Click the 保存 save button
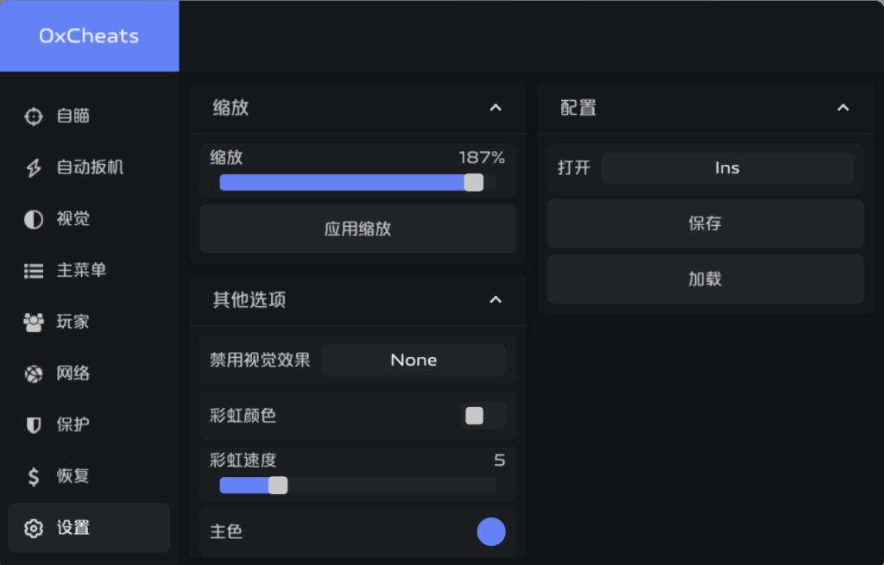Image resolution: width=884 pixels, height=565 pixels. 704,223
